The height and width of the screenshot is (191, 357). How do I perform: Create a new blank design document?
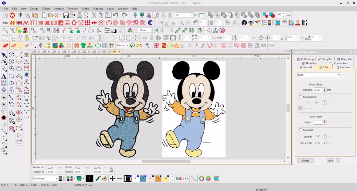[44, 15]
